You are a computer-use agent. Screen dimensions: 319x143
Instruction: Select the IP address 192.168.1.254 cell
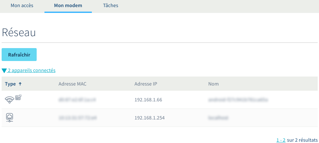[x=149, y=118]
